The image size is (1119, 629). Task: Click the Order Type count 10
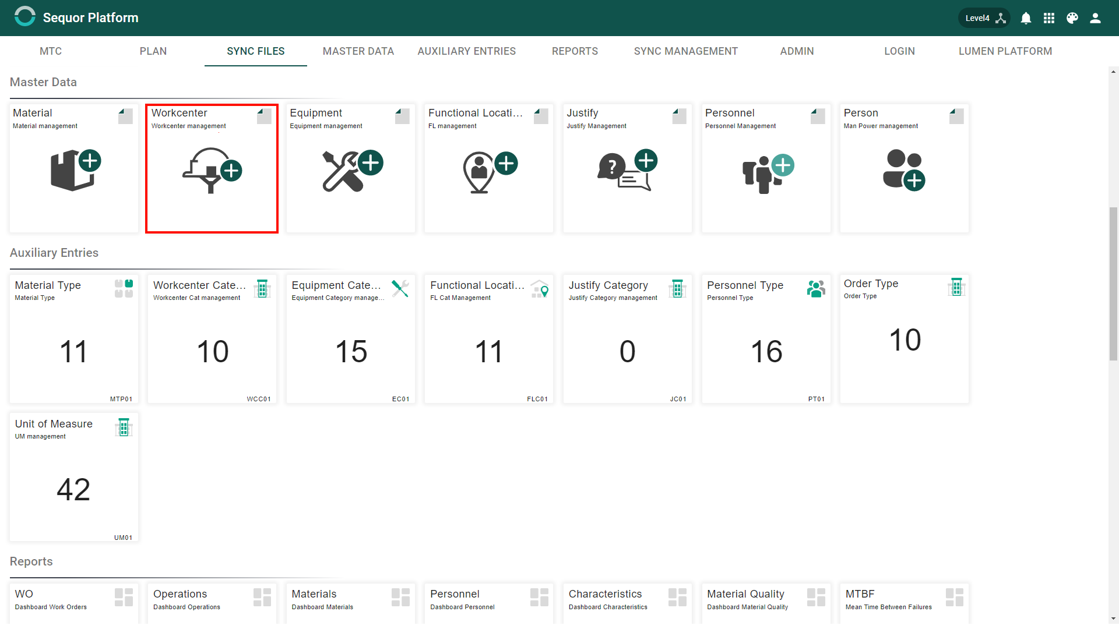tap(905, 340)
